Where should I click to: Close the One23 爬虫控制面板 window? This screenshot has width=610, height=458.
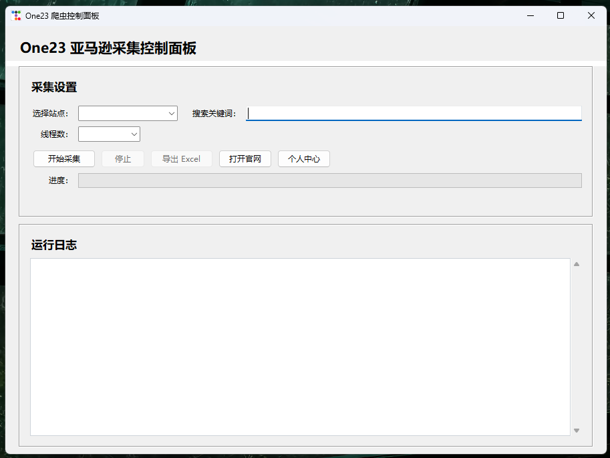tap(591, 15)
